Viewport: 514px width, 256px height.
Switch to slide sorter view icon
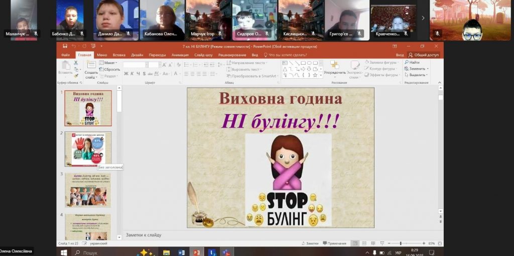364,243
